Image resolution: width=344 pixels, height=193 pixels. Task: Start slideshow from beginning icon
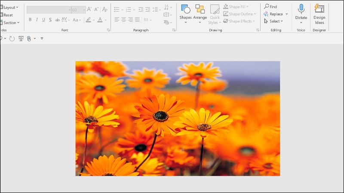(21, 39)
